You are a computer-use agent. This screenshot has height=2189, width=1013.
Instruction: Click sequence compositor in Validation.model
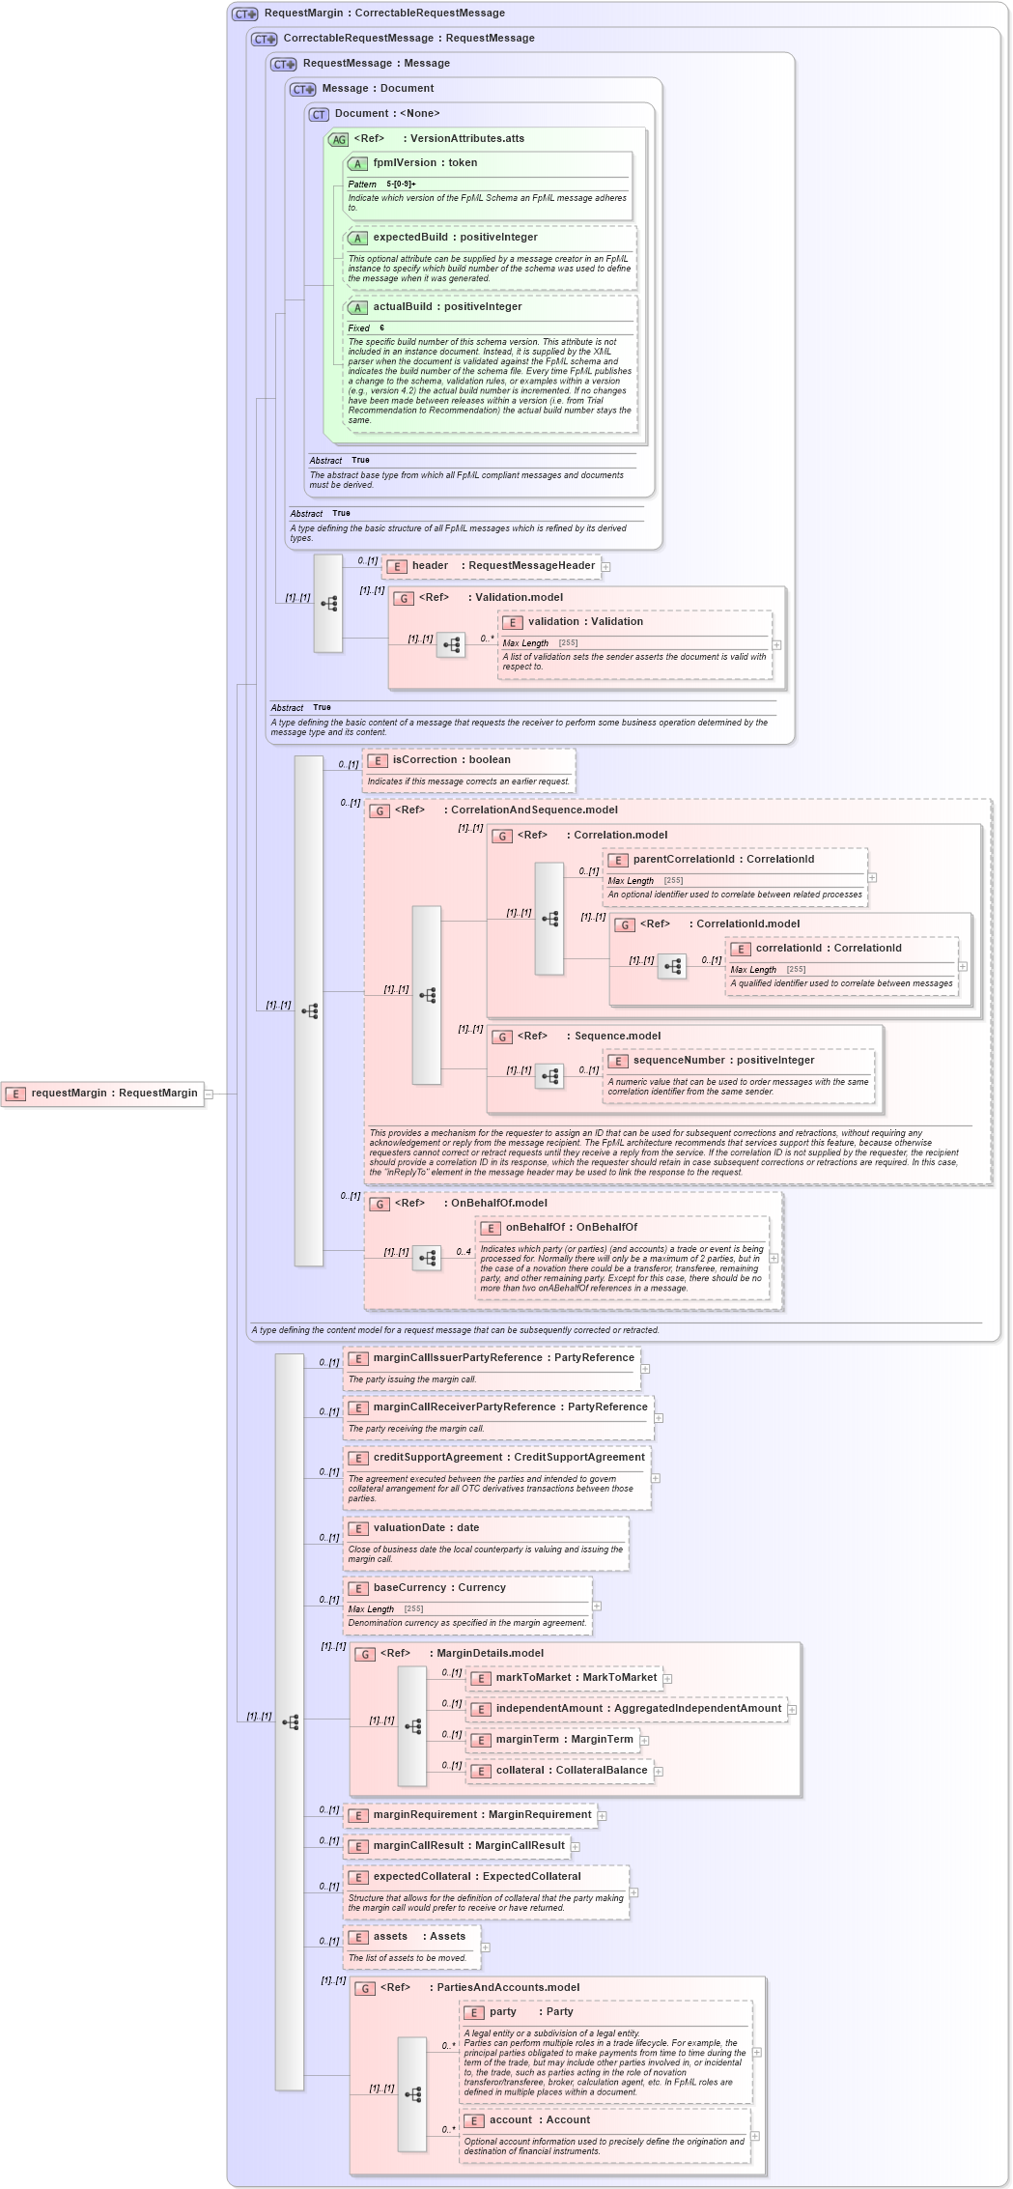(x=451, y=644)
